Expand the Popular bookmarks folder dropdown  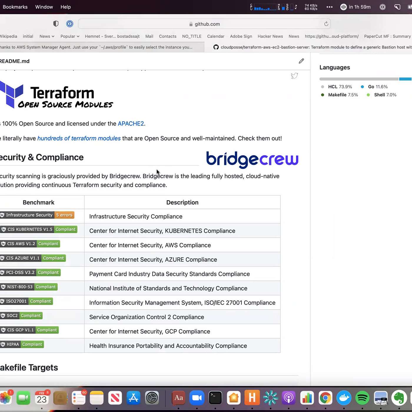[x=70, y=36]
